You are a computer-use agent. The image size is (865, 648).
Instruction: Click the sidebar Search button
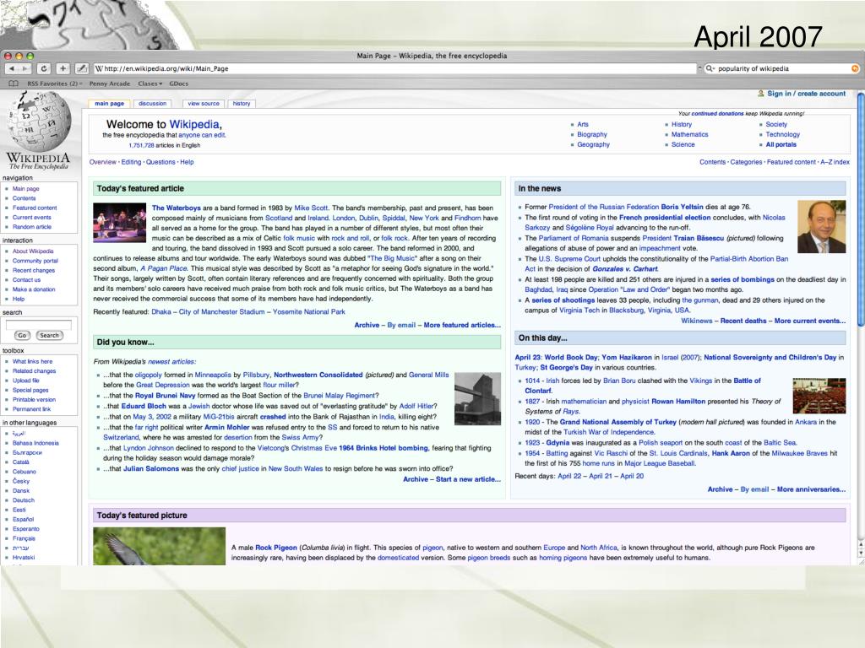tap(49, 335)
